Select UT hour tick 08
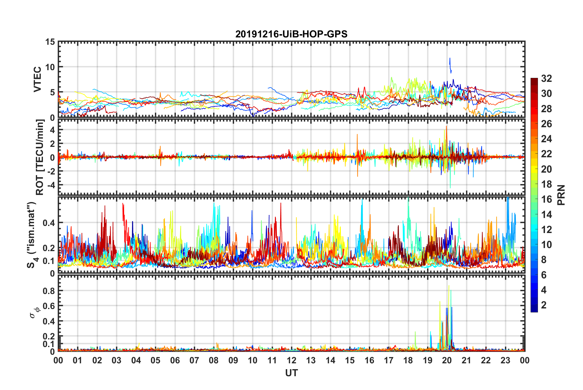This screenshot has height=390, width=583. point(214,360)
